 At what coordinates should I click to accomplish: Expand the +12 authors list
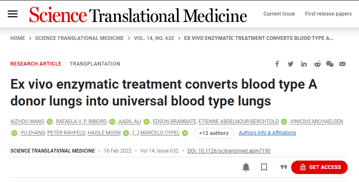click(214, 133)
